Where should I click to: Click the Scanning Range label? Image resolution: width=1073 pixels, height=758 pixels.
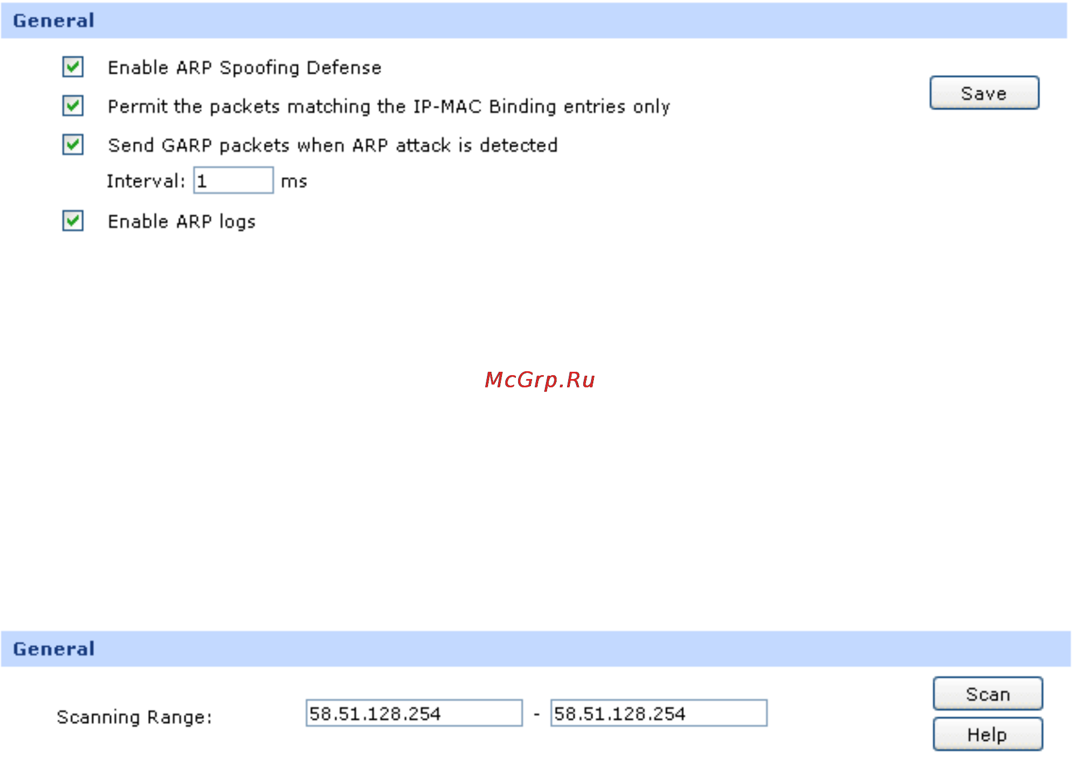point(134,717)
